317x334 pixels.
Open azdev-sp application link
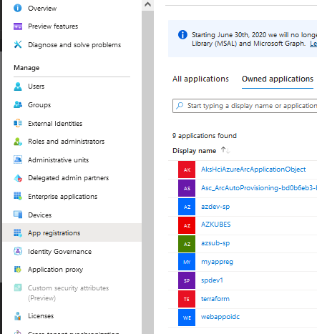(215, 207)
